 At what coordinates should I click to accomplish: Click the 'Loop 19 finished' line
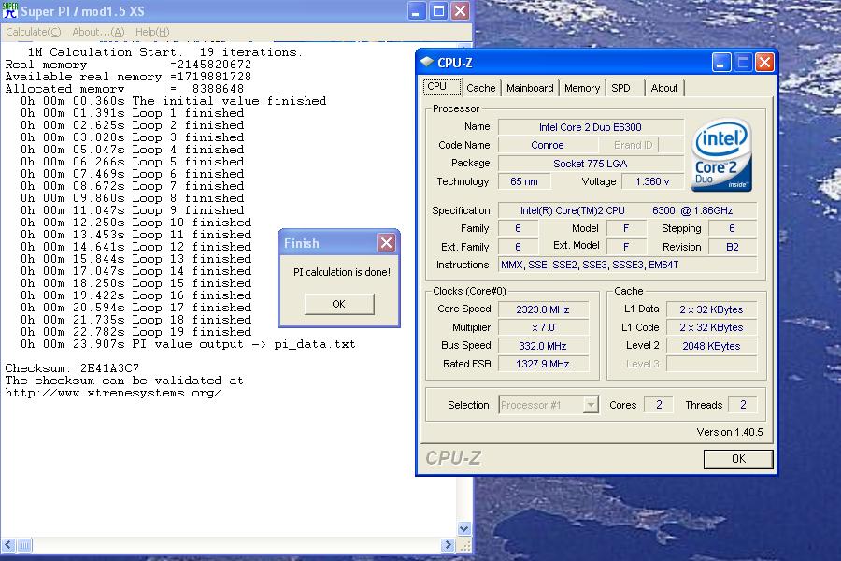coord(135,332)
